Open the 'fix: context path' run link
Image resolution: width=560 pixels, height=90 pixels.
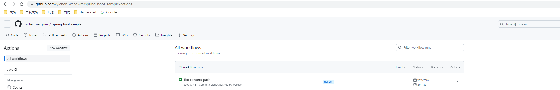click(197, 80)
